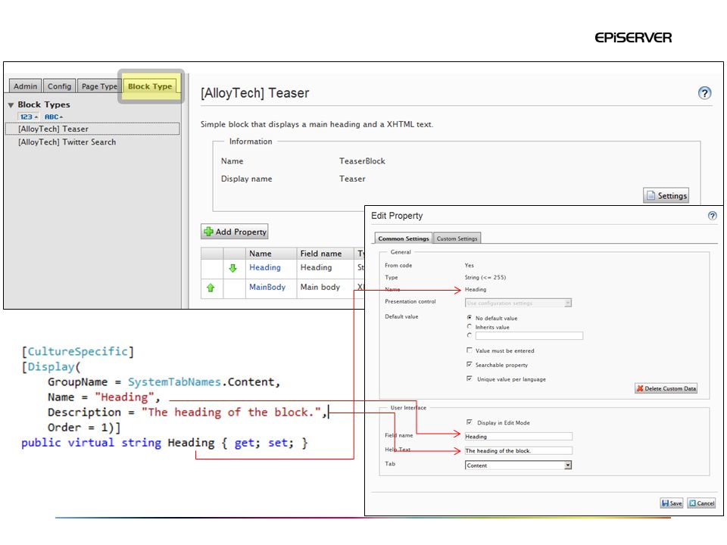Image resolution: width=727 pixels, height=545 pixels.
Task: Toggle Value must be entered checkbox
Action: tap(470, 350)
